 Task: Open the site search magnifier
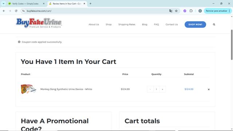214,24
